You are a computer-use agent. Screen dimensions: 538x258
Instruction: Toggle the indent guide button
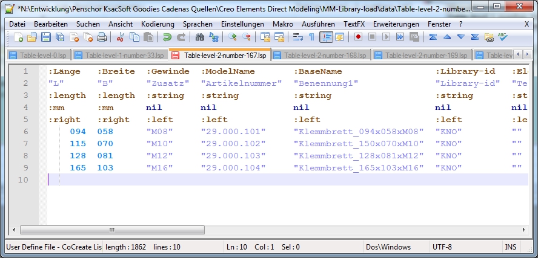326,37
